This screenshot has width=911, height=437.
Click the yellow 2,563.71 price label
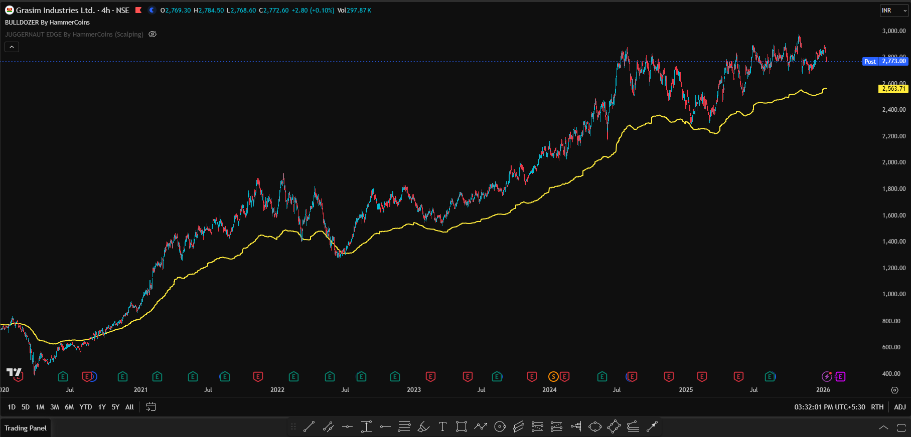pos(893,89)
